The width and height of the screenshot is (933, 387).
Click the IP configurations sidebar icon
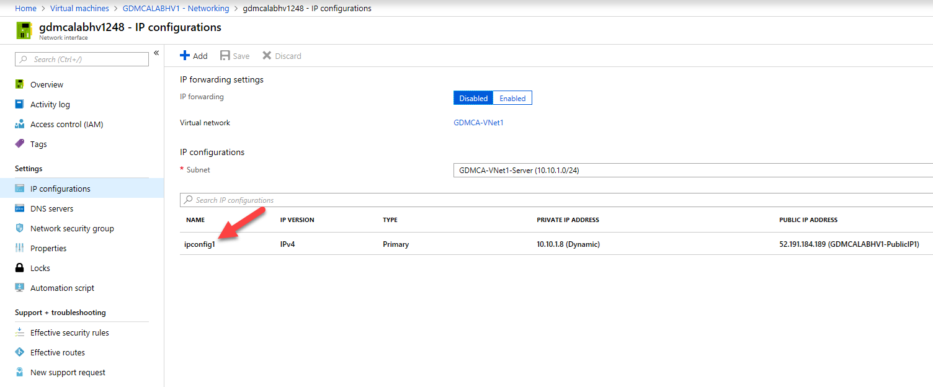pos(19,189)
